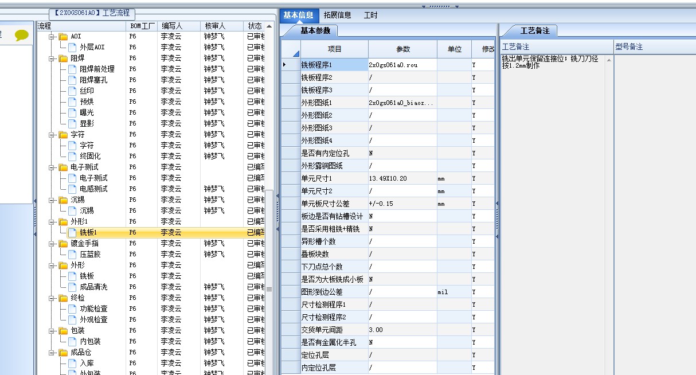
Task: Click the 显影 document icon
Action: (x=72, y=123)
